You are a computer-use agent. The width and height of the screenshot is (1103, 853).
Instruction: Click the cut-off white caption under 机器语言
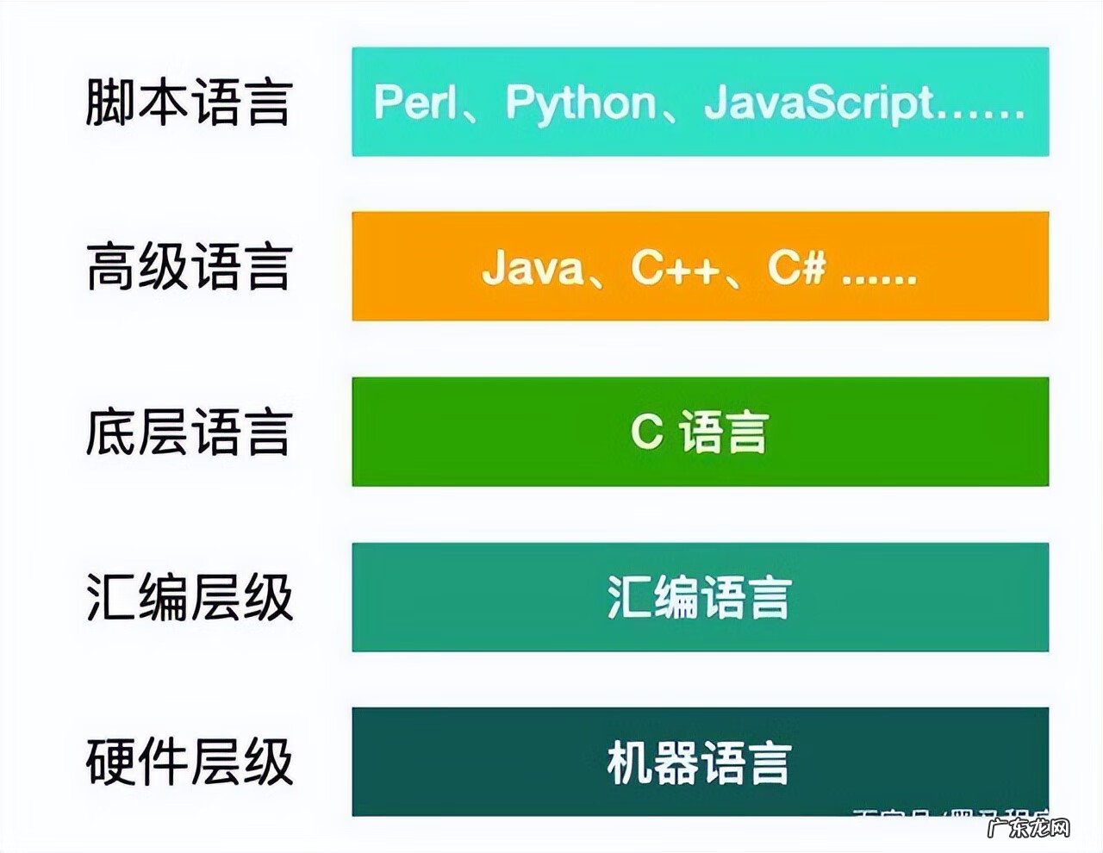pyautogui.click(x=948, y=813)
